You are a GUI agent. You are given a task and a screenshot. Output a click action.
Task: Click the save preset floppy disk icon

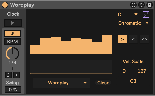tap(150, 5)
